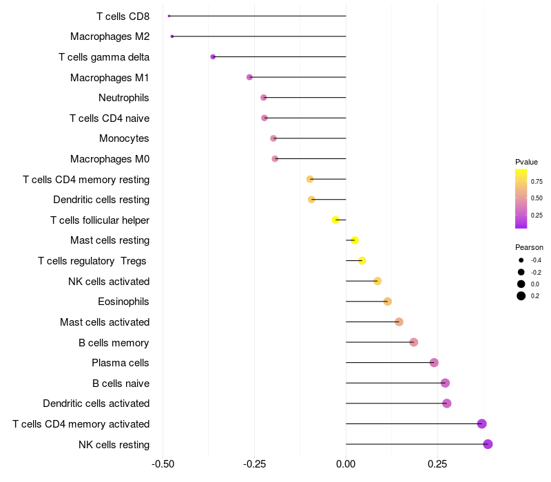Click the T cells CD8 data point
This screenshot has width=551, height=482.
tap(169, 16)
